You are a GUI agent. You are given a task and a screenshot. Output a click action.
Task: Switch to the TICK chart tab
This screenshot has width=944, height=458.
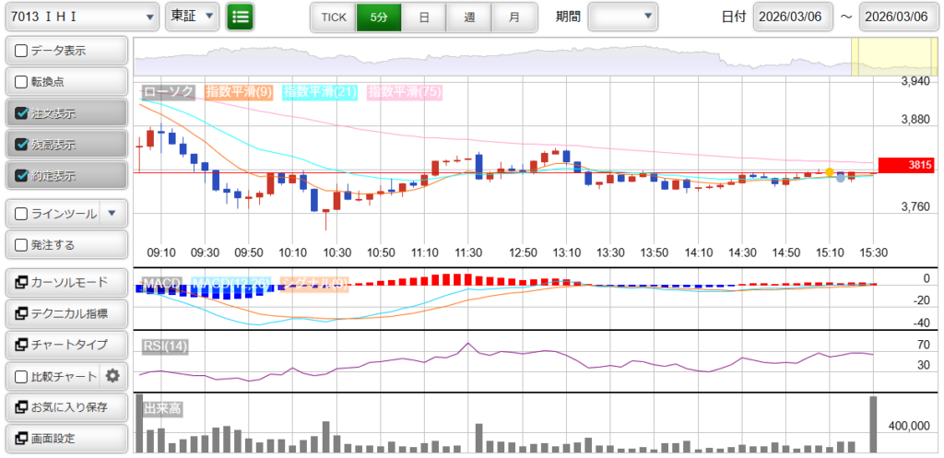click(333, 18)
